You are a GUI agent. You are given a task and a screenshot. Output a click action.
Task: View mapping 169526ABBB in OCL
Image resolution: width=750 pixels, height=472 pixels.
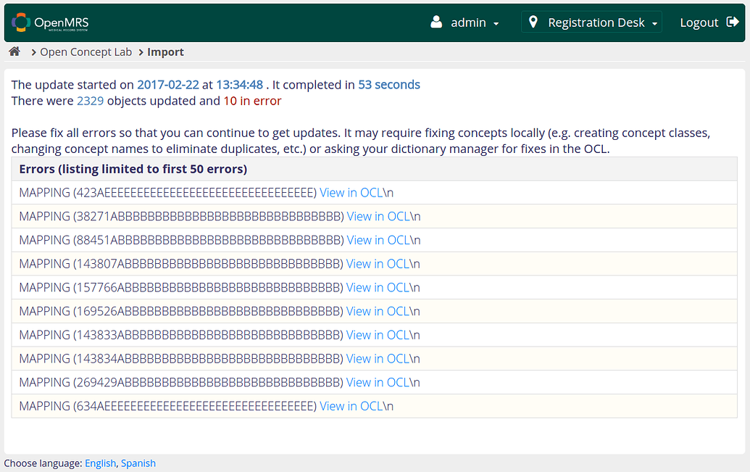pos(378,311)
